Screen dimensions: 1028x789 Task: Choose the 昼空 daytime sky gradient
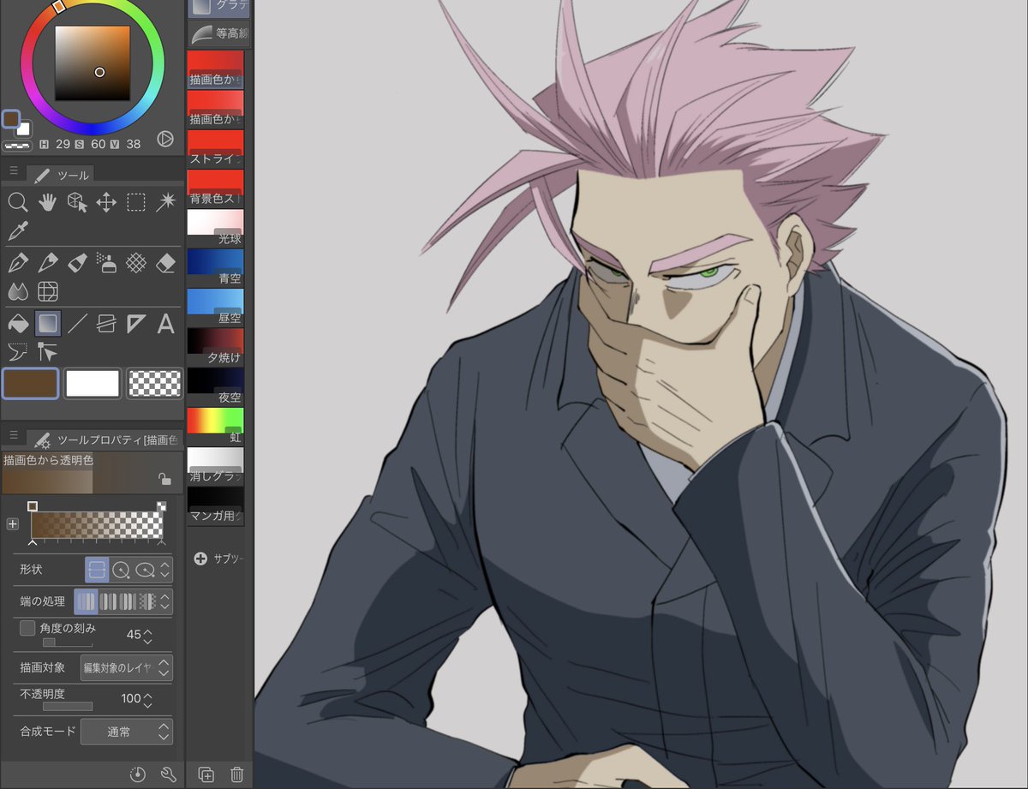click(215, 307)
